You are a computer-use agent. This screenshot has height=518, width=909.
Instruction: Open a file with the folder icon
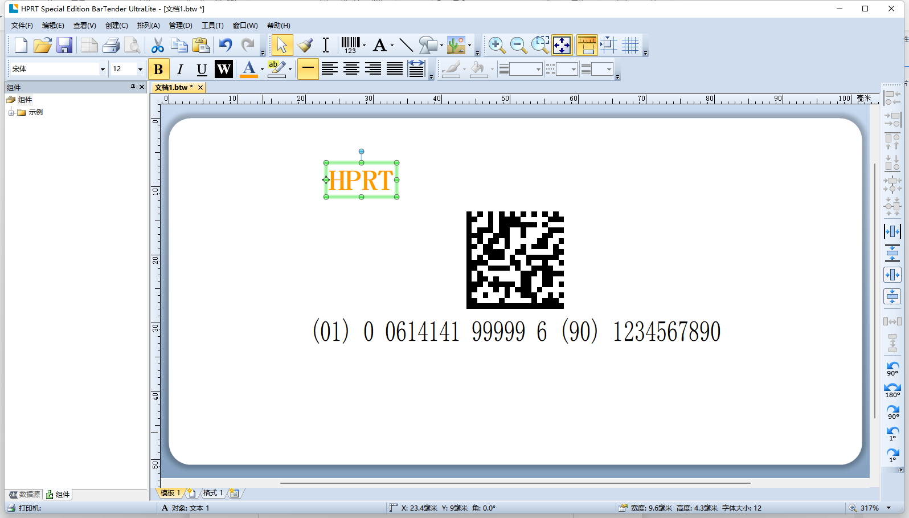(x=43, y=45)
